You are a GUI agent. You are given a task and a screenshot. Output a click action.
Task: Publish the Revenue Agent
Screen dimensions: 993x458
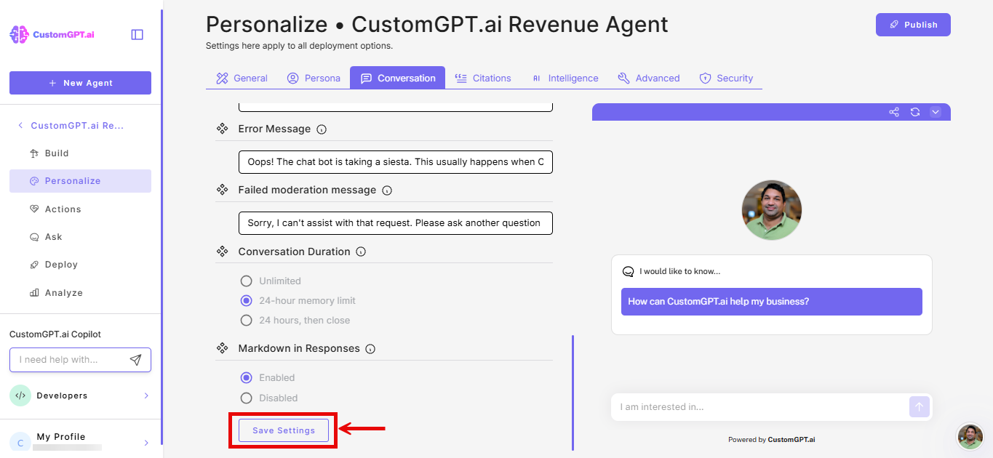click(x=913, y=24)
